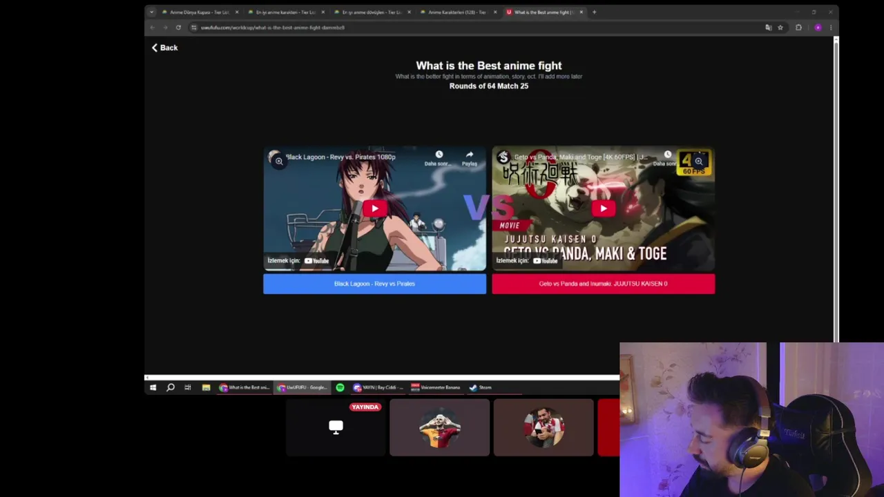Screen dimensions: 884x497
Task: Open YAYIN | Bay Ciddi taskbar window
Action: (x=378, y=387)
